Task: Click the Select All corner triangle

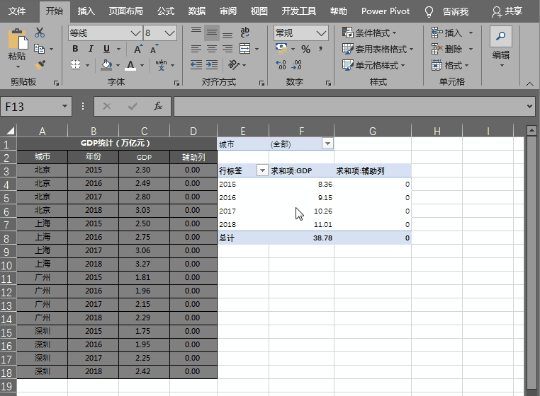Action: click(10, 130)
